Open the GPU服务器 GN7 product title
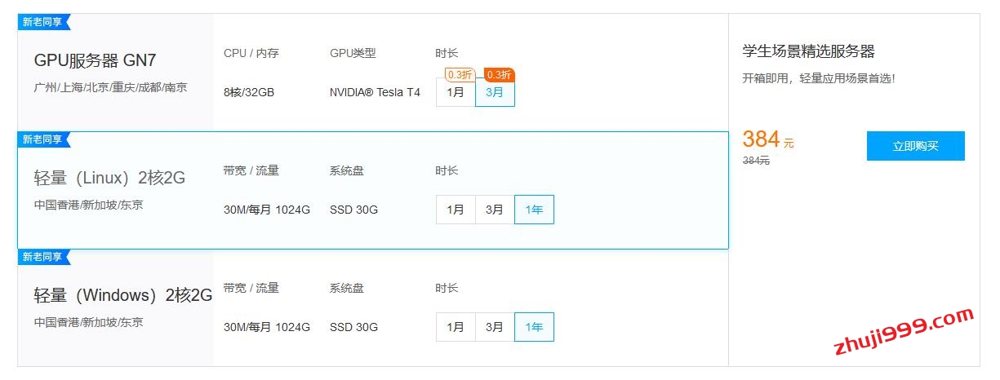This screenshot has width=1000, height=380. click(x=95, y=60)
